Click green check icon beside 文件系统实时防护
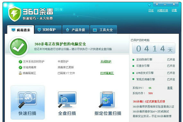 point(21,62)
